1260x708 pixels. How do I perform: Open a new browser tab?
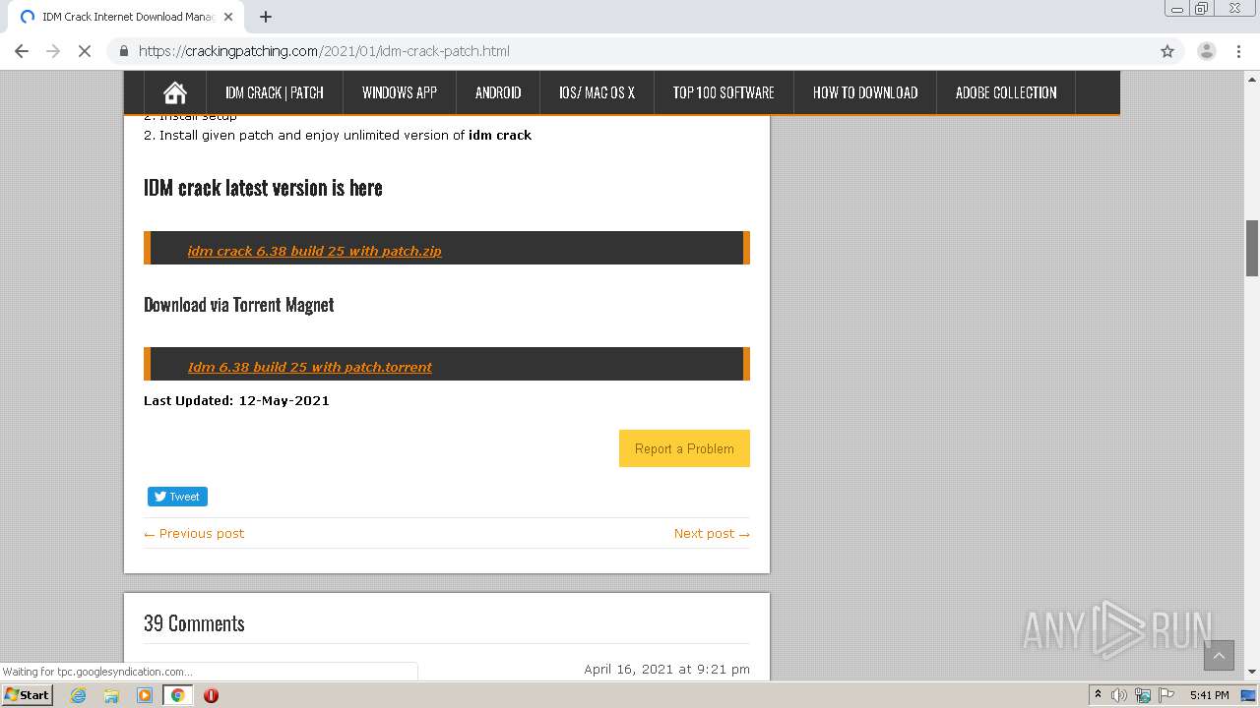[266, 17]
